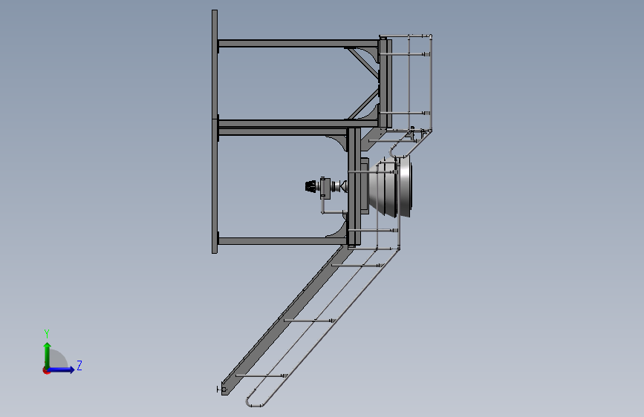Click the green Y axis of the triad

click(x=47, y=355)
